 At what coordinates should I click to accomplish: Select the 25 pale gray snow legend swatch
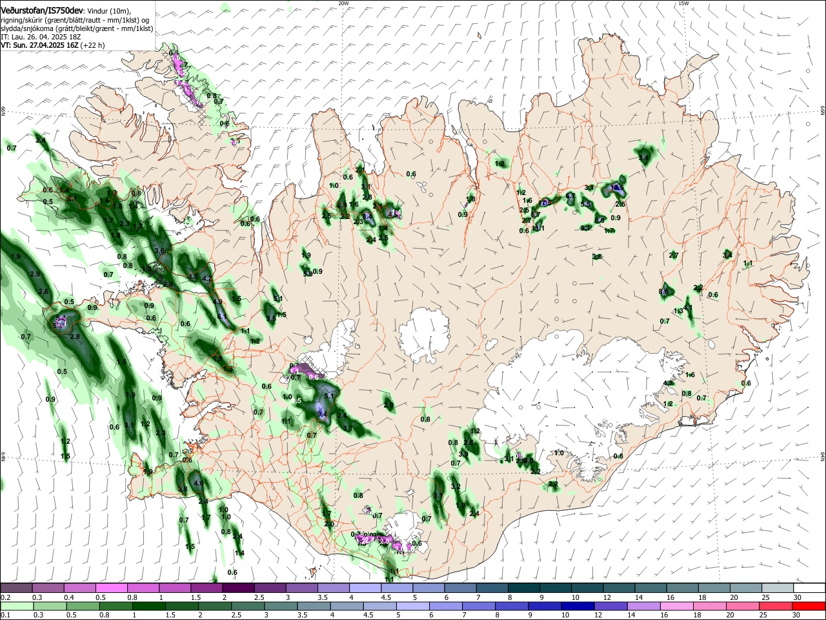click(x=777, y=588)
